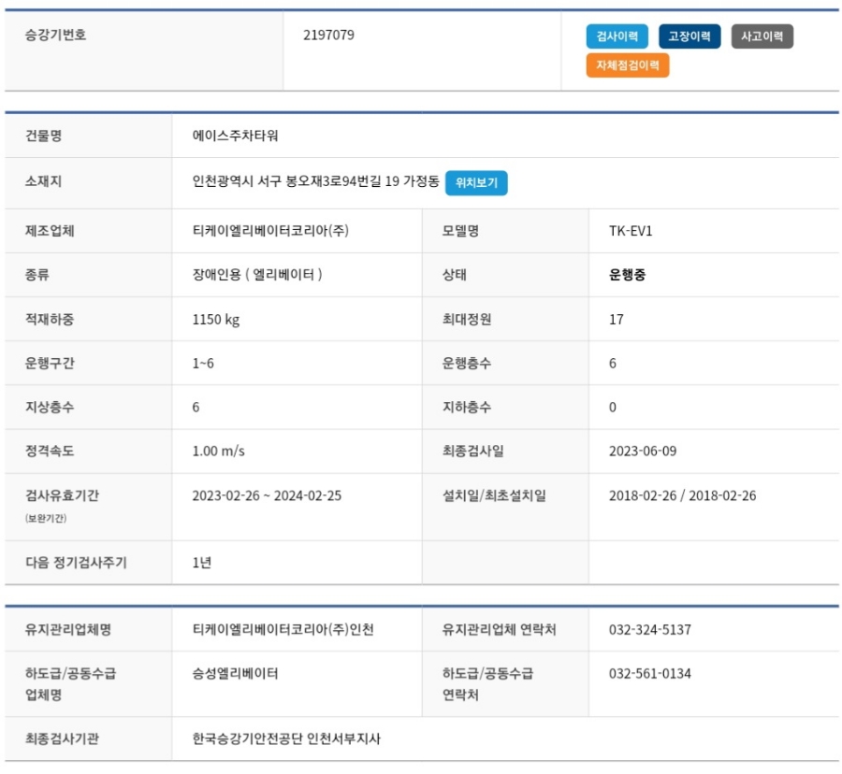The image size is (842, 774).
Task: Click the 정격속도 label
Action: tap(50, 451)
